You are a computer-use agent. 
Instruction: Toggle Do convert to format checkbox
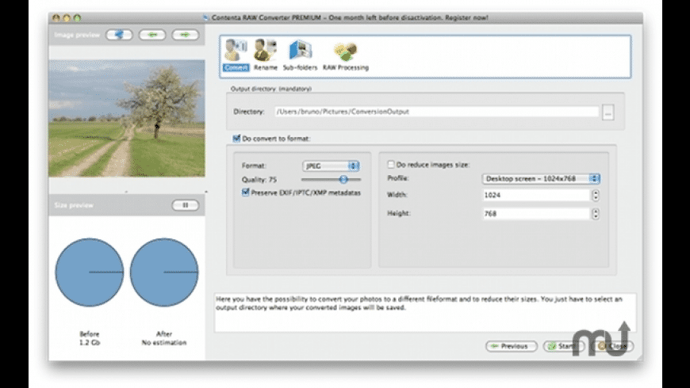tap(236, 139)
